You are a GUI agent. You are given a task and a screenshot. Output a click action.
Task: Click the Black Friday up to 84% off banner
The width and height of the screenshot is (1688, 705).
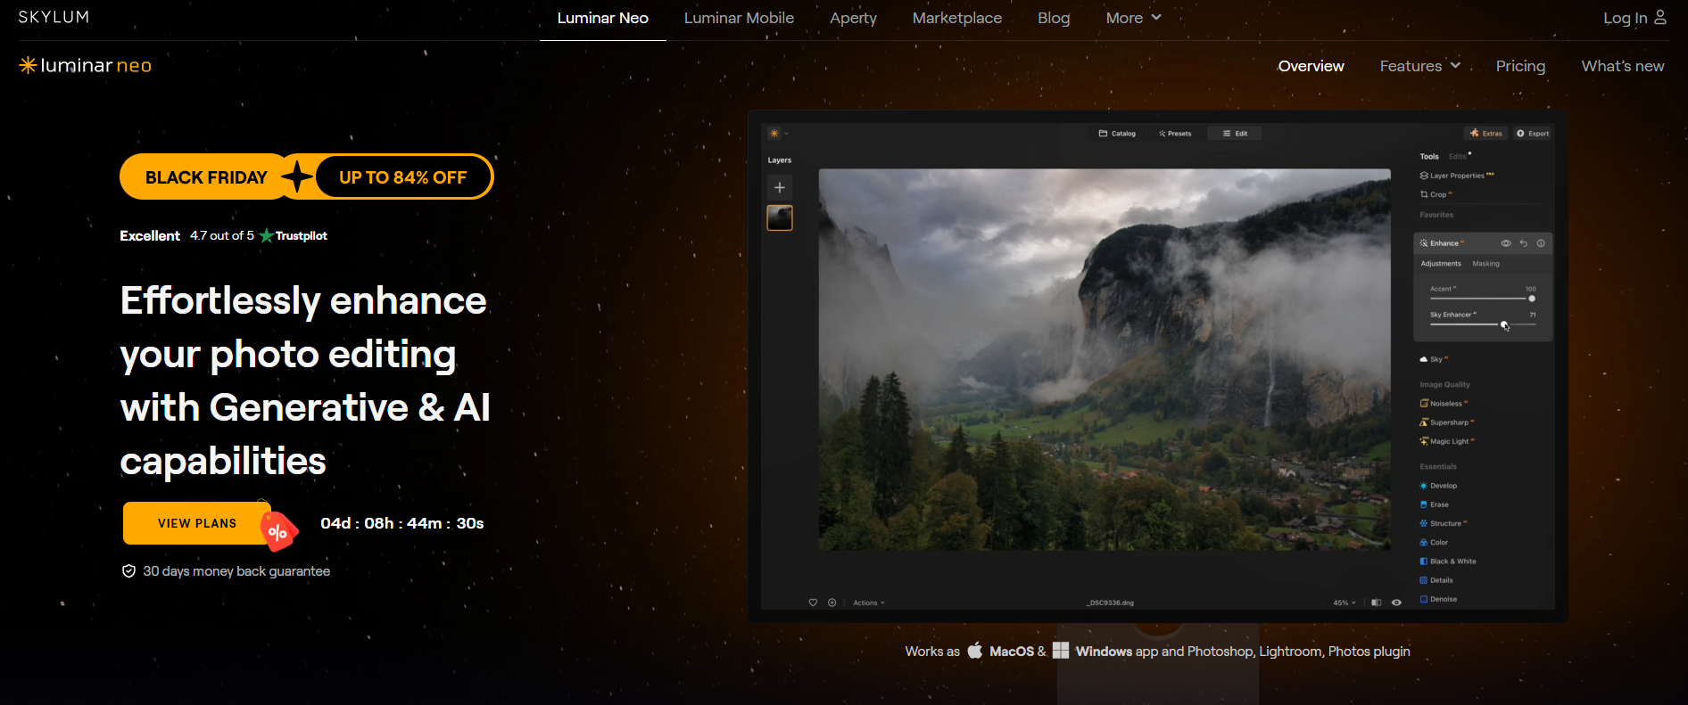click(306, 176)
